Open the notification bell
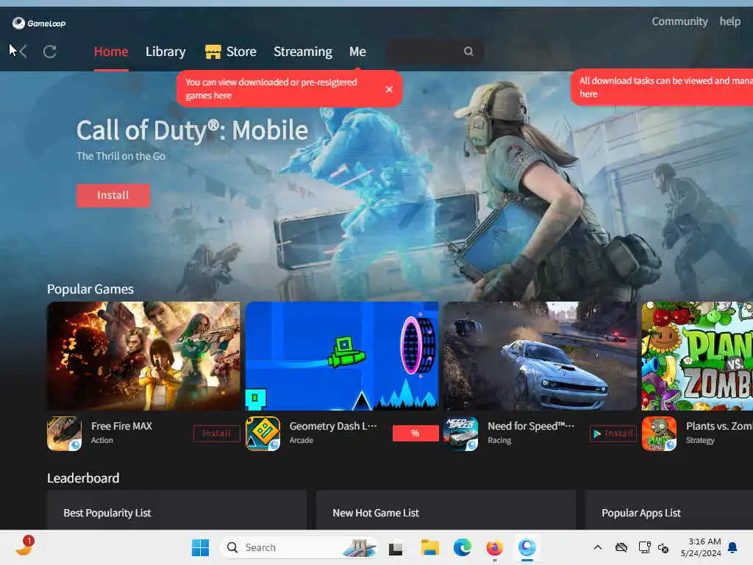Screen dimensions: 753x565 (x=732, y=547)
